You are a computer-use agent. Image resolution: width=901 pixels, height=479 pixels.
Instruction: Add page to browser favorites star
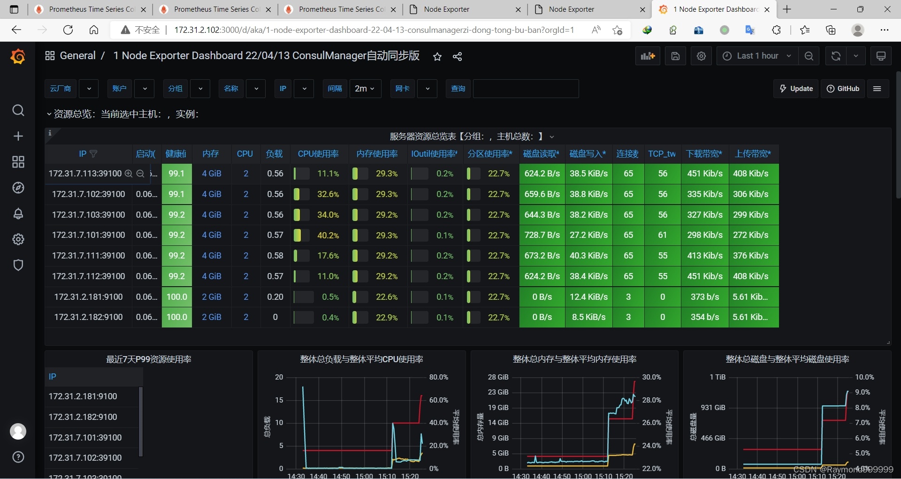[x=618, y=30]
